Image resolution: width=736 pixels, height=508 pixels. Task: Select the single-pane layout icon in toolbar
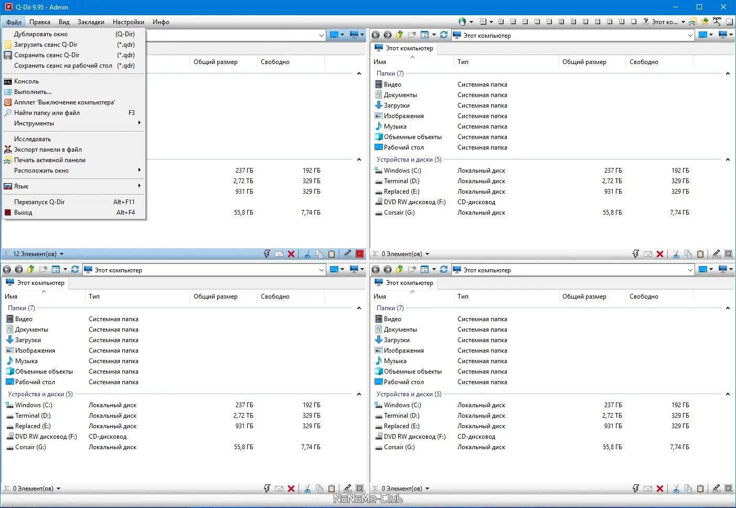pyautogui.click(x=634, y=22)
